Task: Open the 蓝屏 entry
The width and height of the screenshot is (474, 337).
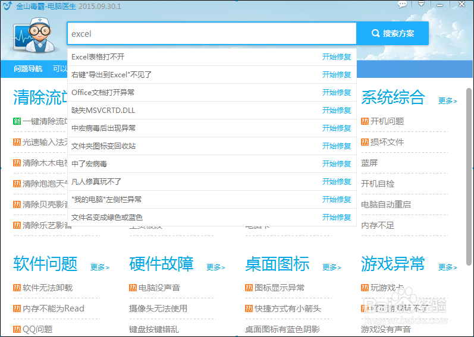Action: click(x=369, y=163)
